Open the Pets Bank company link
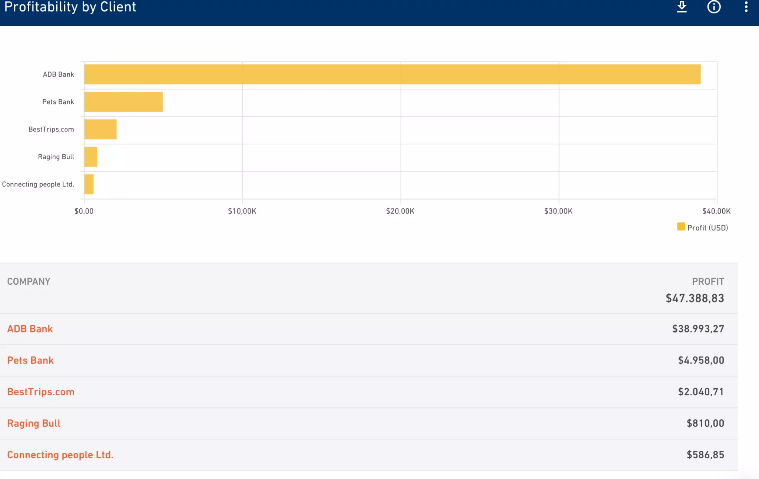The image size is (759, 479). [x=30, y=360]
